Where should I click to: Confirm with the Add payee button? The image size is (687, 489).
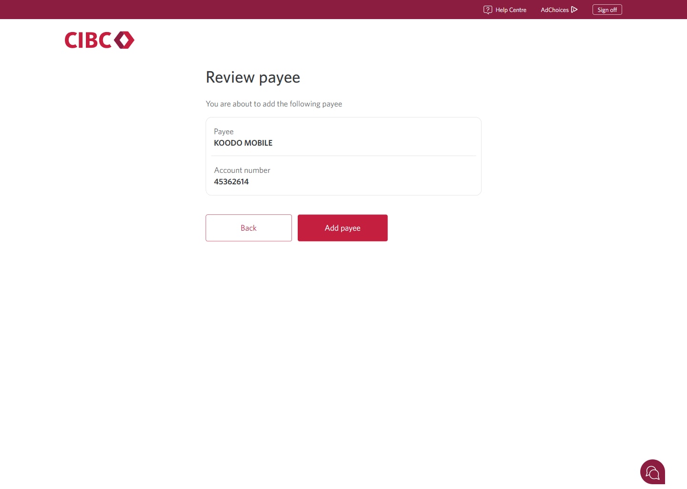(x=343, y=228)
